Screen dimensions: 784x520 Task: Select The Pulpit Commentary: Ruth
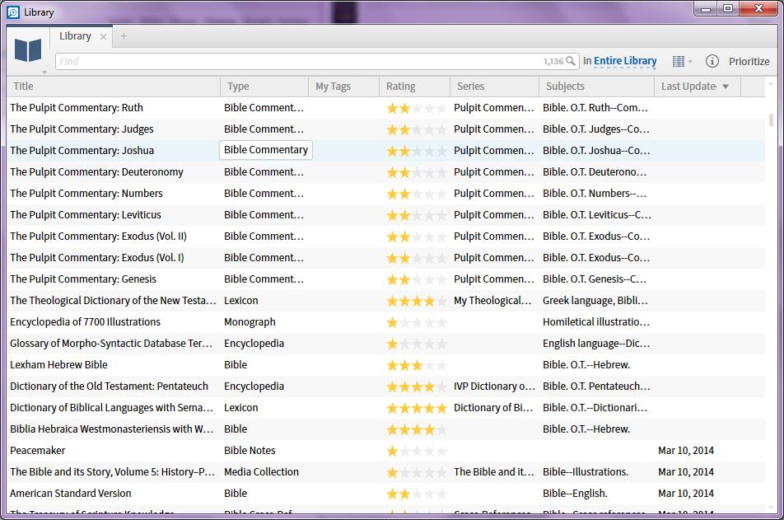click(77, 108)
